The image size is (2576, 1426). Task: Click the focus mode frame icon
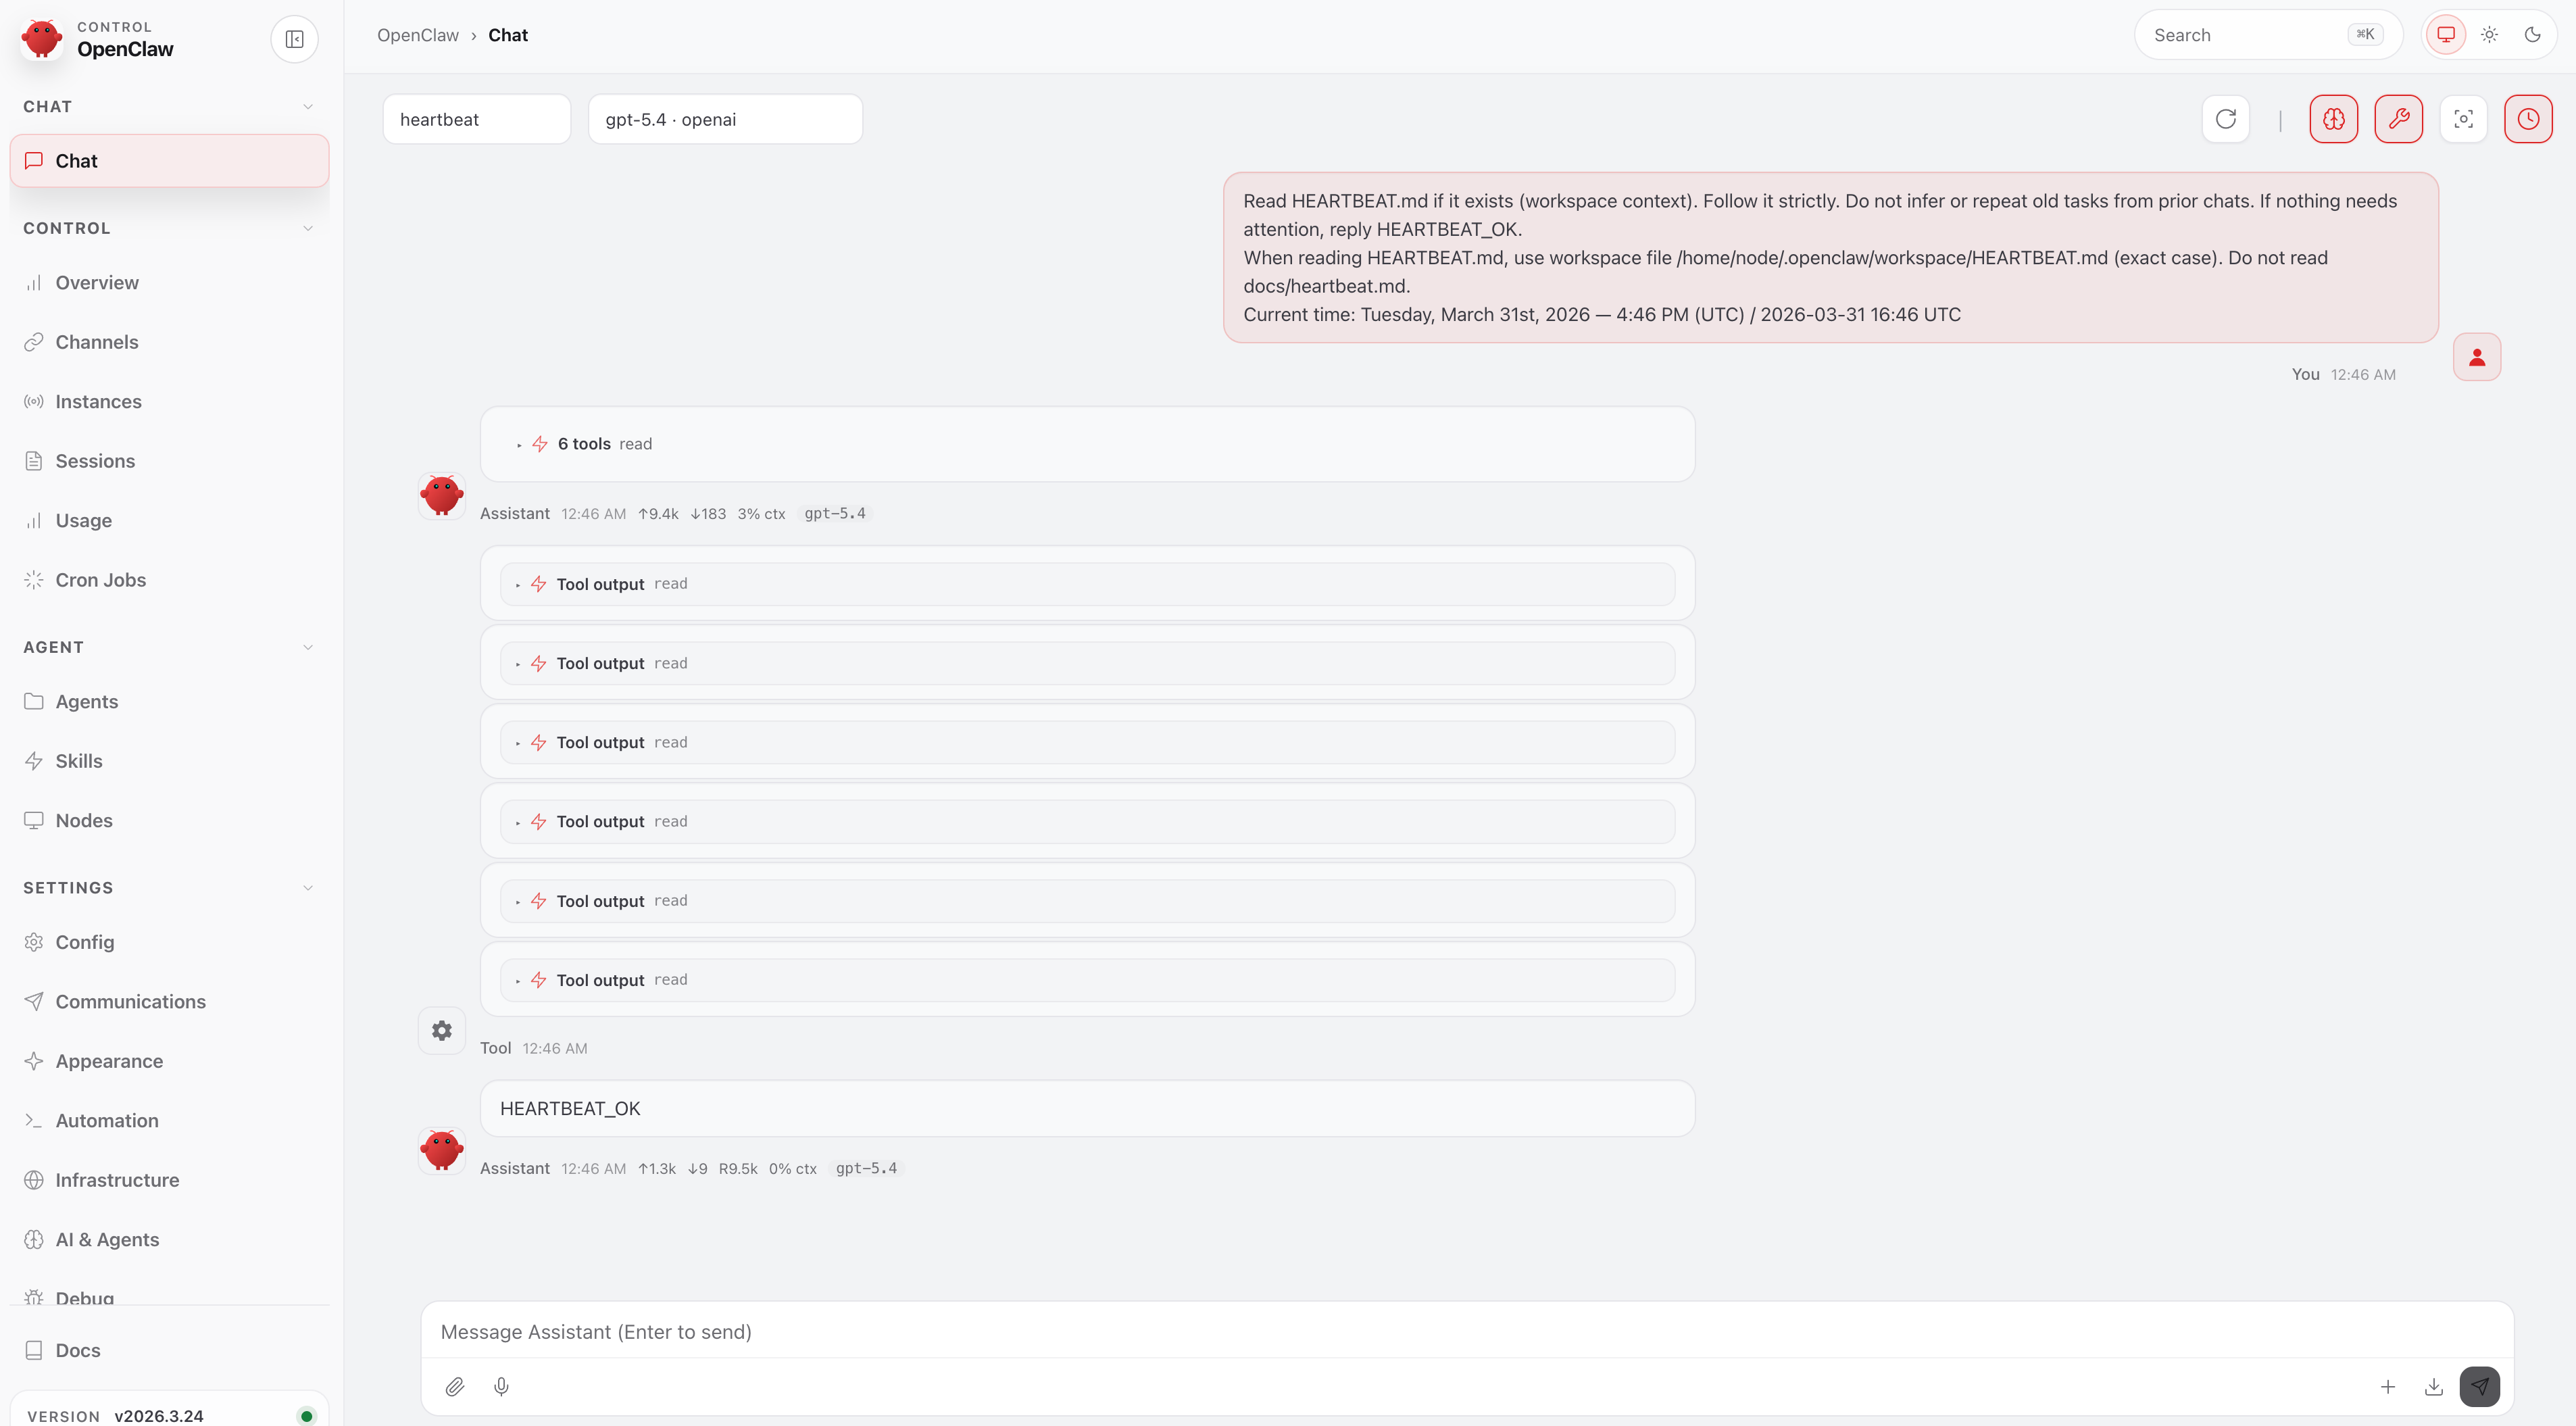point(2463,119)
